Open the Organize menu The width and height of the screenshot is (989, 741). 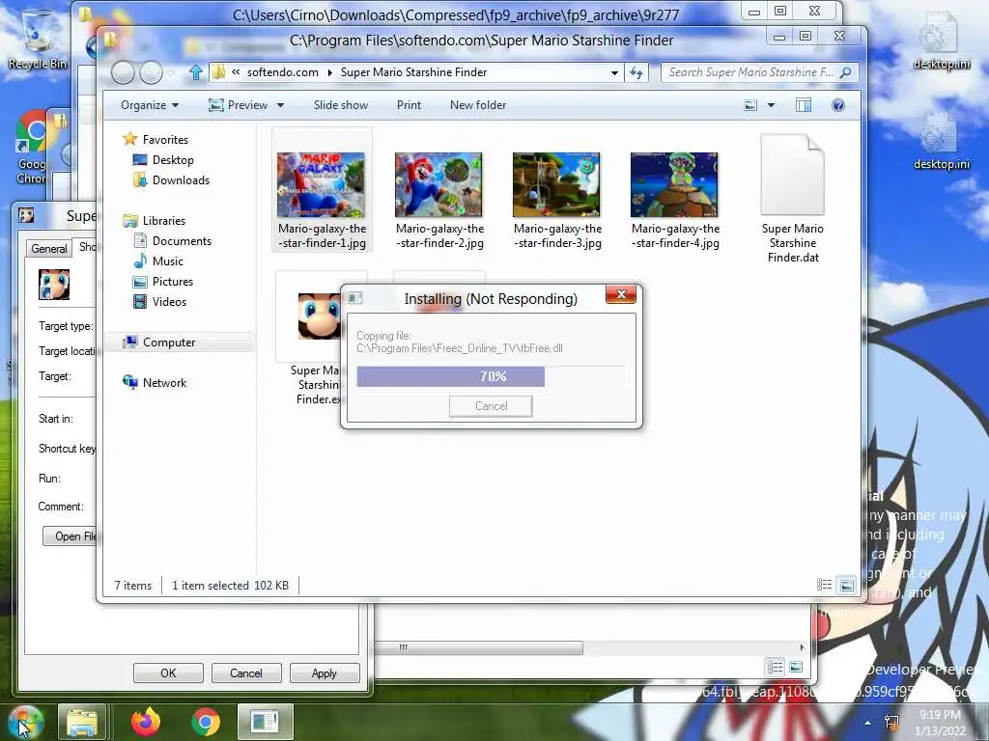pos(150,105)
